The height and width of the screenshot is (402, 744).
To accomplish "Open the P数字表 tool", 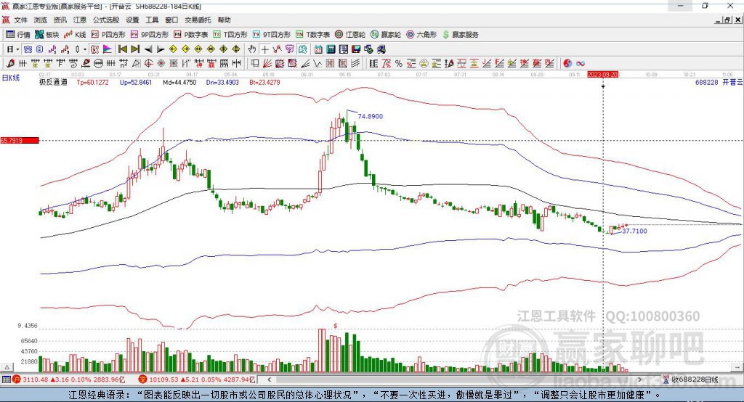I will point(191,35).
